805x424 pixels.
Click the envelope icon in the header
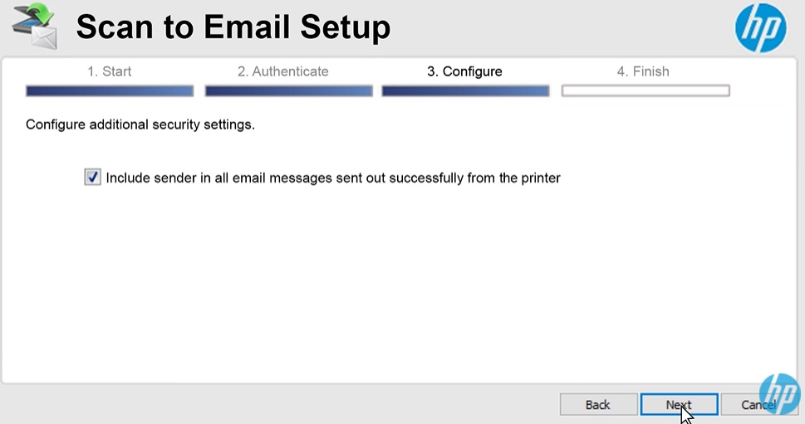click(42, 35)
